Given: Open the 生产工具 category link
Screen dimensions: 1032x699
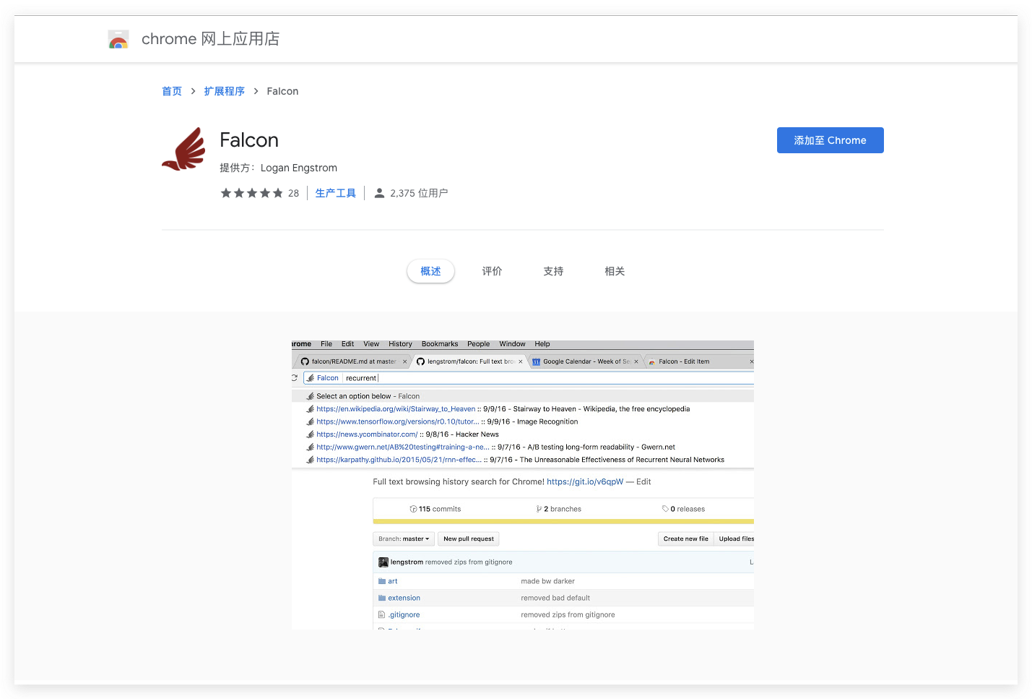Looking at the screenshot, I should (x=336, y=193).
